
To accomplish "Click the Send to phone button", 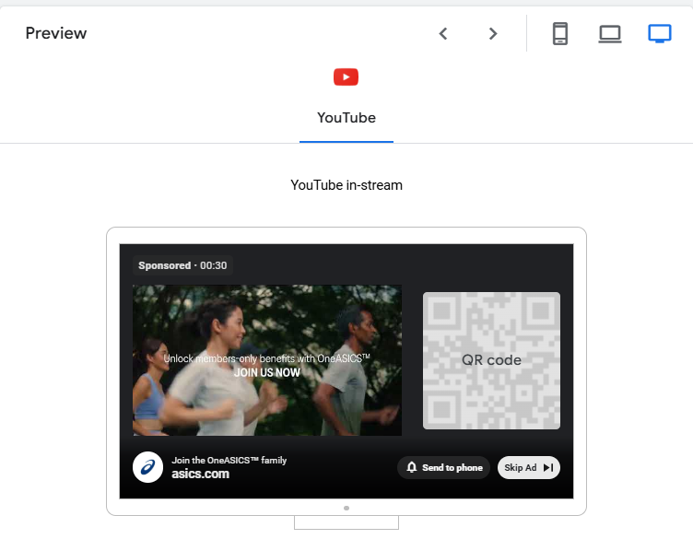I will coord(444,467).
